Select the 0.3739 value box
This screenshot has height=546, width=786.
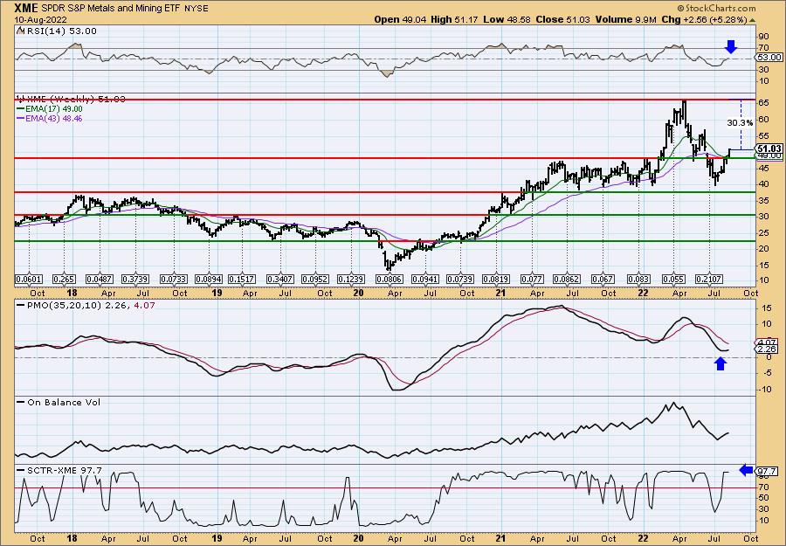coord(135,280)
